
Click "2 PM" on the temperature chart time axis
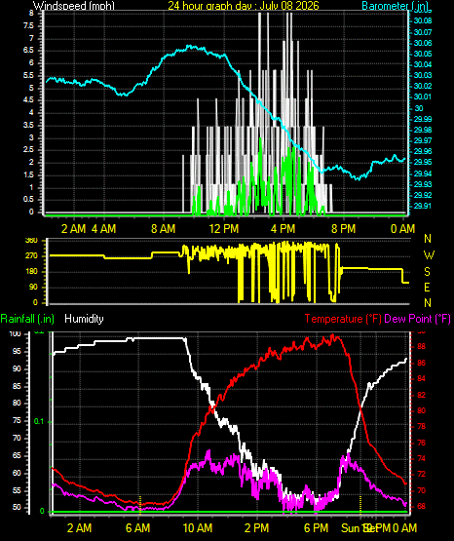[257, 528]
